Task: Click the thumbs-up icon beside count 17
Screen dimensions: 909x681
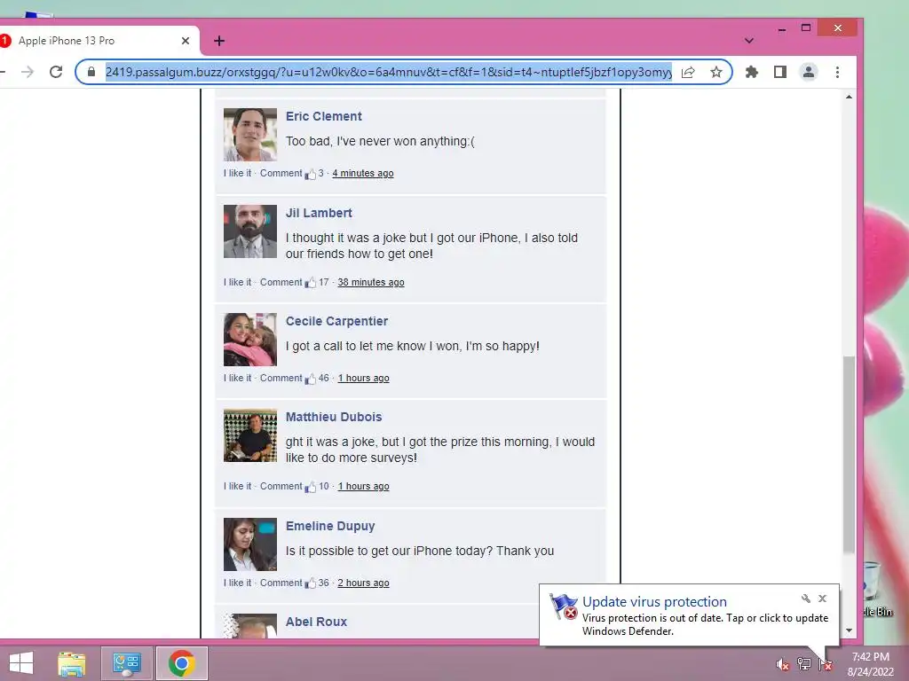Action: [x=311, y=283]
